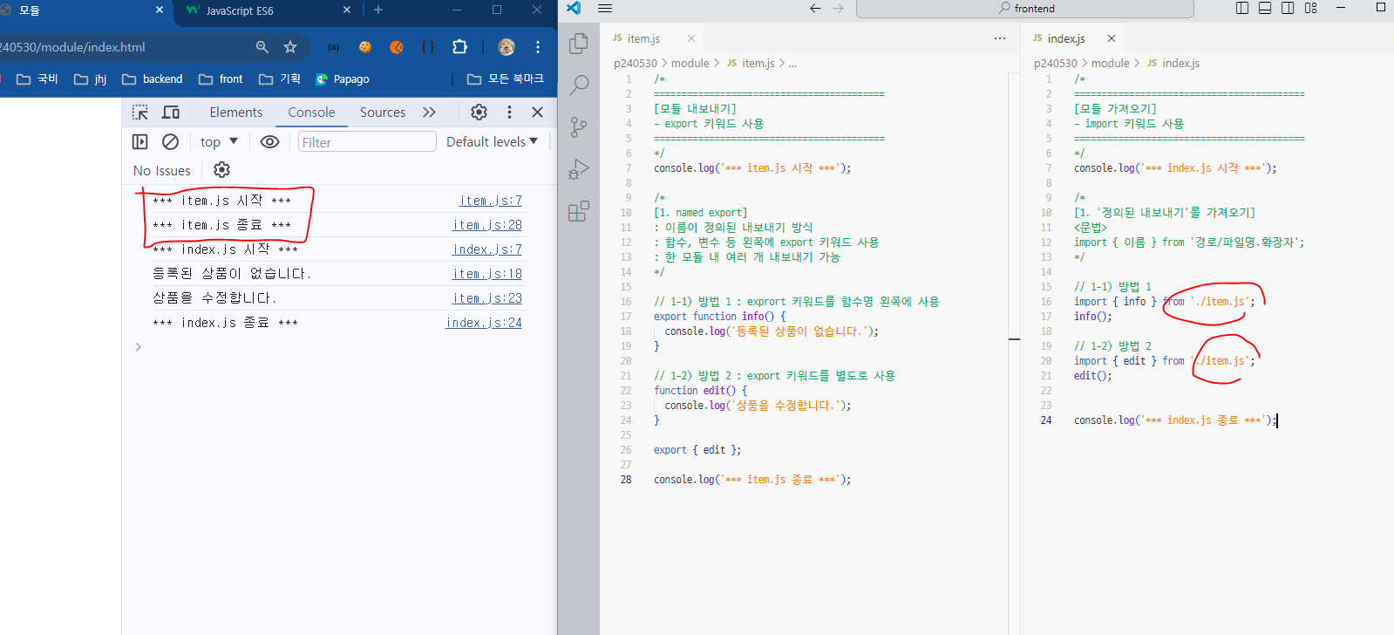Viewport: 1394px width, 635px height.
Task: Open console settings gear beside No Issues
Action: click(x=222, y=170)
